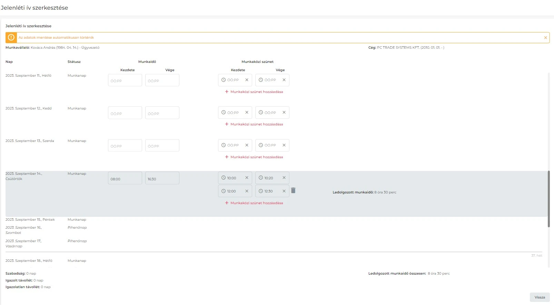Clear the 12:00 break start time
554x305 pixels.
[x=247, y=191]
